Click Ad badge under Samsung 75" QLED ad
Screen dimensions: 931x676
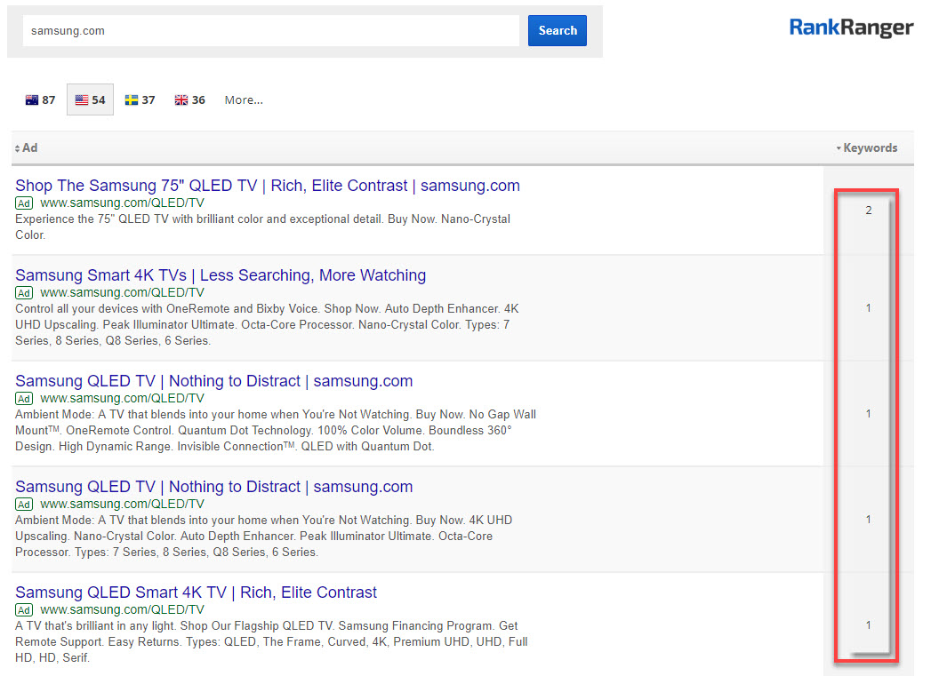pos(24,203)
